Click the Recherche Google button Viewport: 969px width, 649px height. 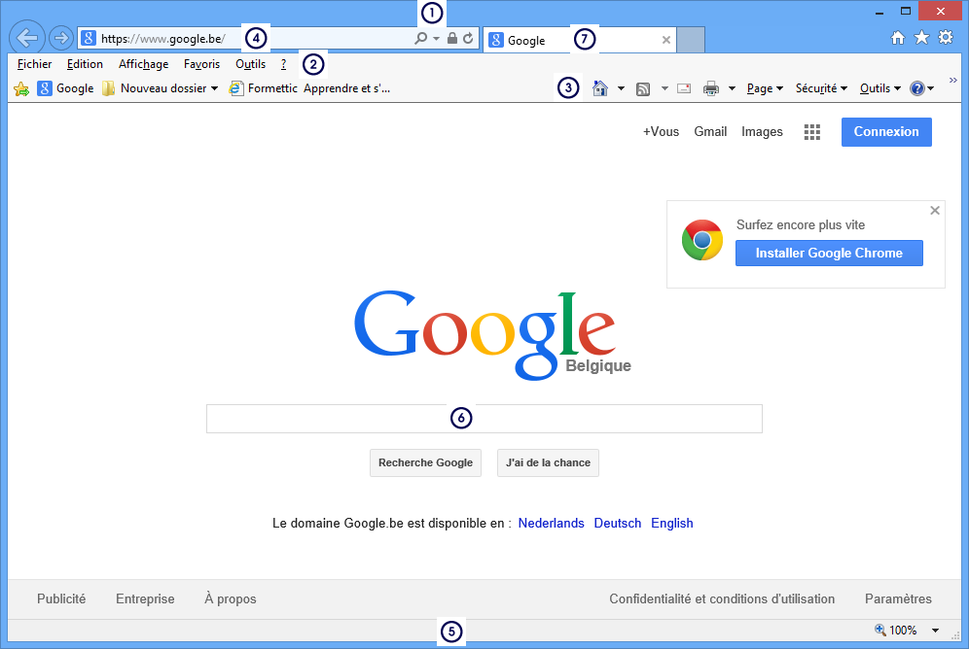pyautogui.click(x=425, y=462)
